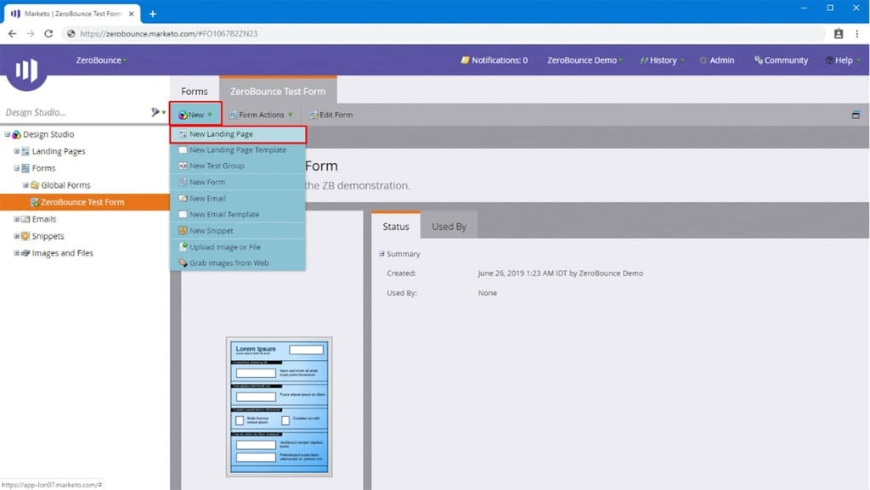Open the browser three-dot menu
Viewport: 870px width, 490px height.
tap(857, 34)
